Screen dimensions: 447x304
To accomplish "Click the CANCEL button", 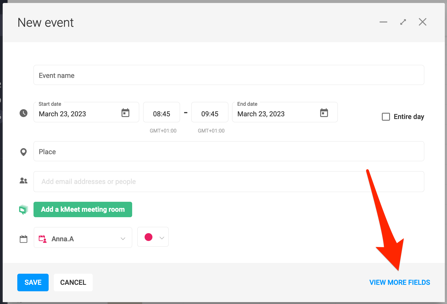I will (73, 282).
